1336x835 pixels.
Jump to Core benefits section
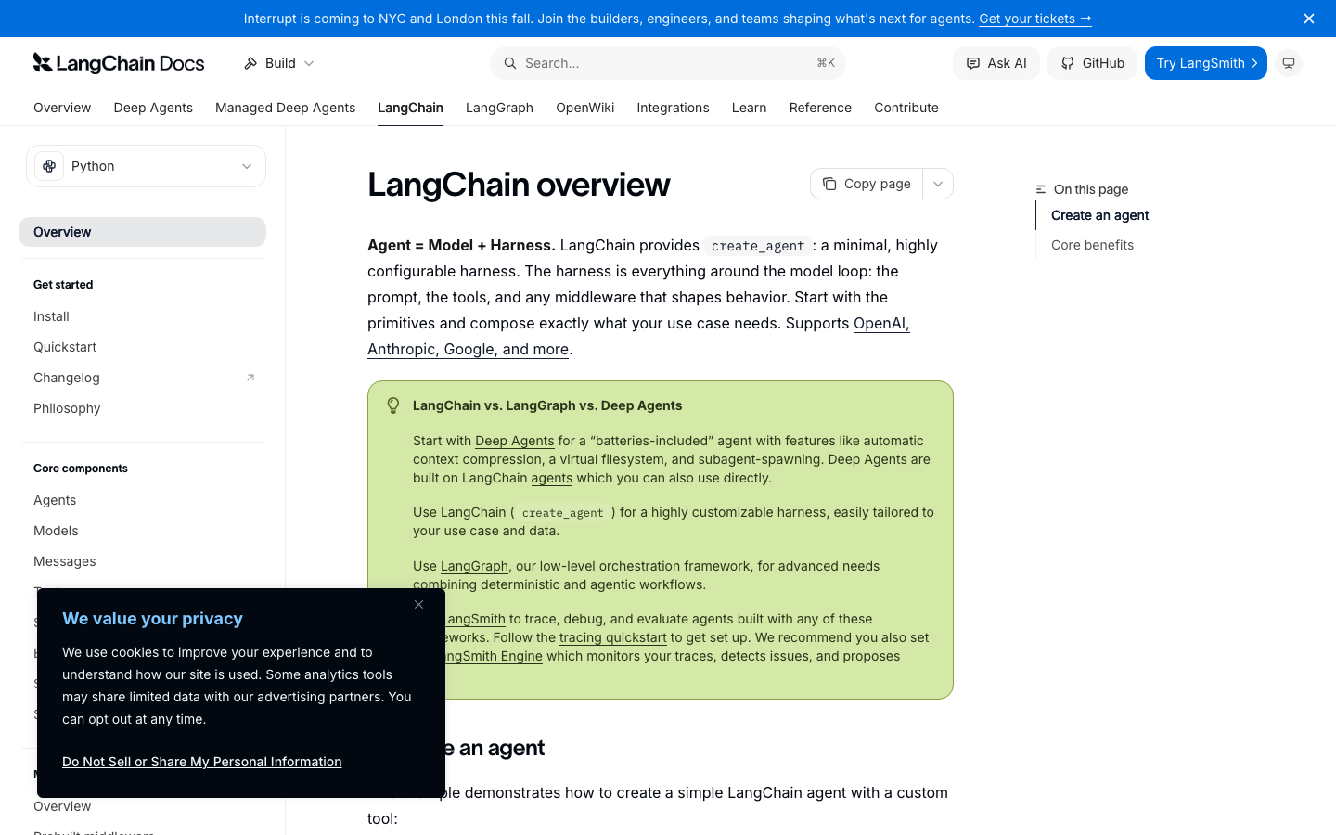click(x=1092, y=245)
